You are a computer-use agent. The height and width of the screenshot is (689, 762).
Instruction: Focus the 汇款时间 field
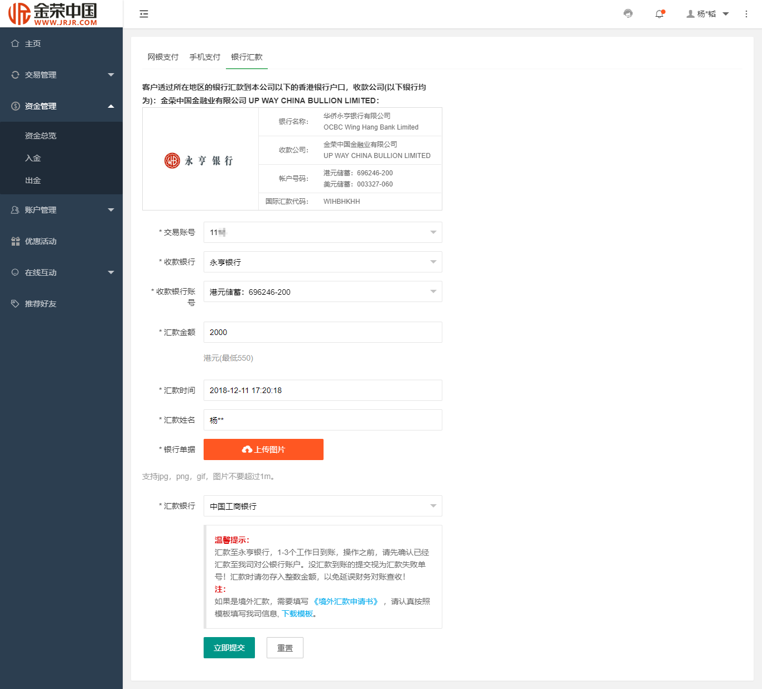[322, 390]
